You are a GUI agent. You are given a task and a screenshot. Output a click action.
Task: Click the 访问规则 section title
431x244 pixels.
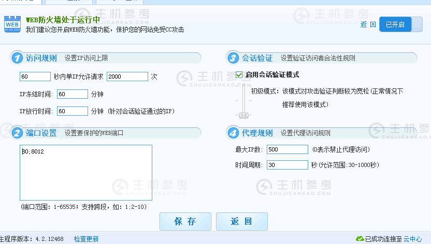click(41, 58)
